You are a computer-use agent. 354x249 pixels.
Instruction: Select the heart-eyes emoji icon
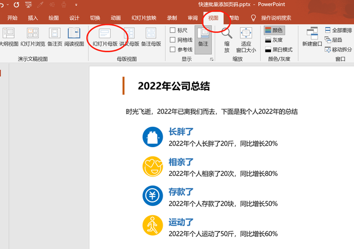pyautogui.click(x=153, y=167)
